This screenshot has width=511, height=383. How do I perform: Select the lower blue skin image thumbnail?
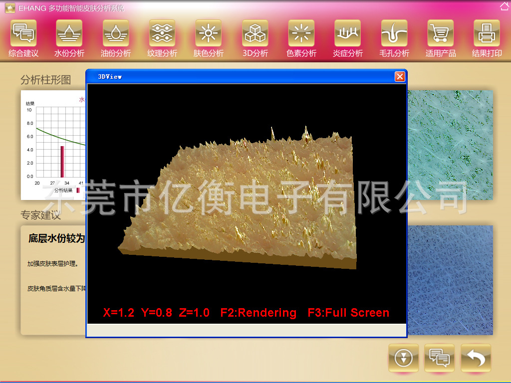pos(450,279)
